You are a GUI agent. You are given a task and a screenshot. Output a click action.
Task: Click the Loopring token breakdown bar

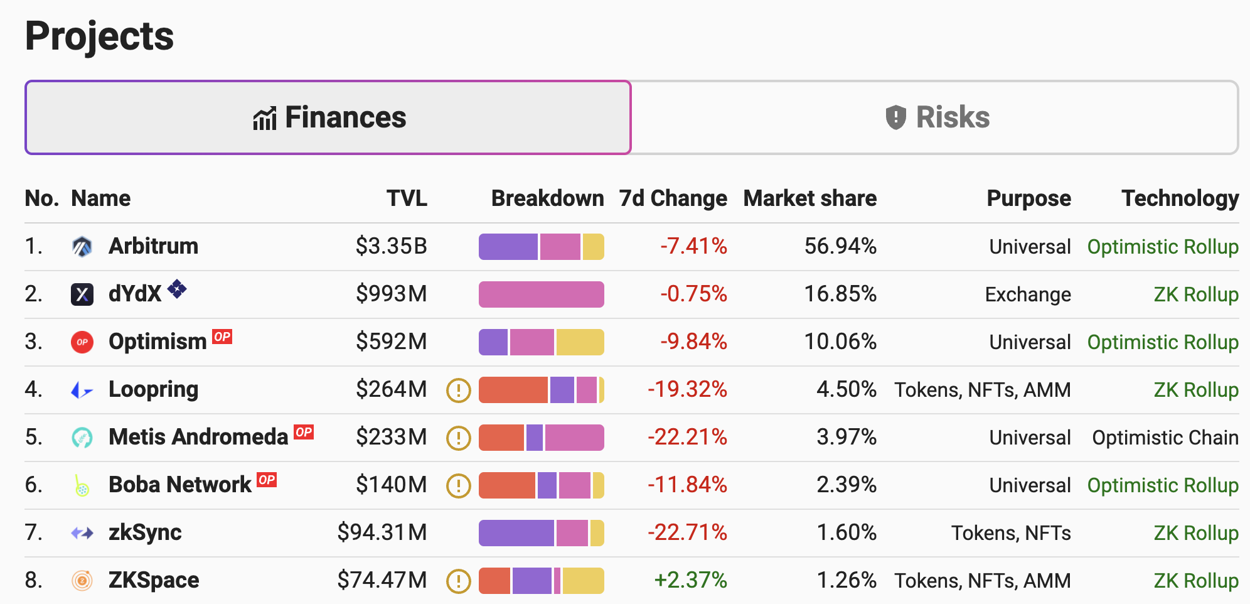(x=542, y=390)
